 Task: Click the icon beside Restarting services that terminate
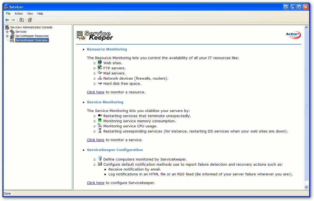click(x=100, y=115)
